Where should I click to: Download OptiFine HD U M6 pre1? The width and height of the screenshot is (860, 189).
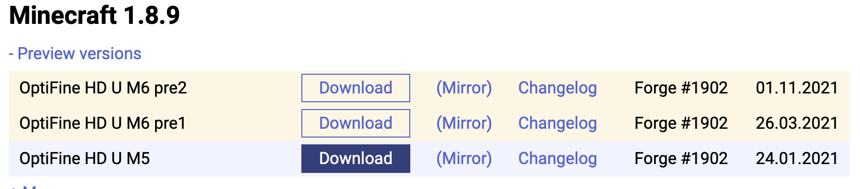pyautogui.click(x=356, y=123)
